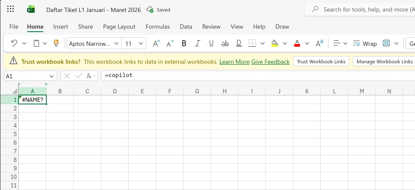Click the text alignment icon
Image resolution: width=415 pixels, height=190 pixels.
(337, 43)
